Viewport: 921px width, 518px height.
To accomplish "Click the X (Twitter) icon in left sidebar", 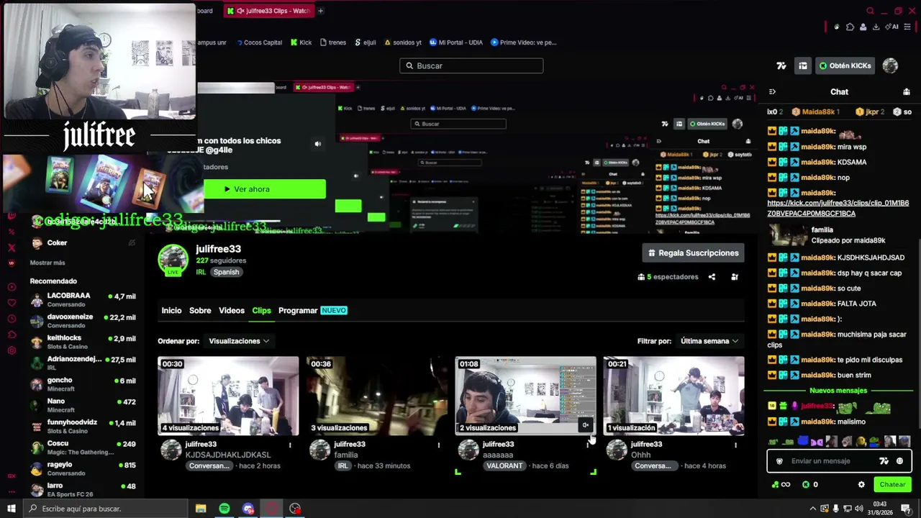I will coord(12,247).
